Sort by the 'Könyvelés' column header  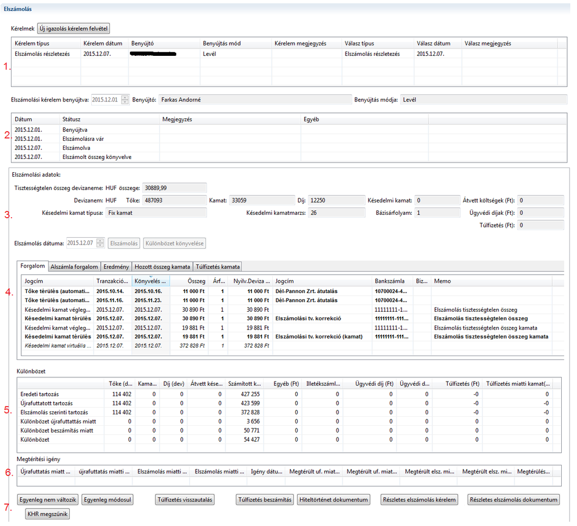tap(151, 282)
